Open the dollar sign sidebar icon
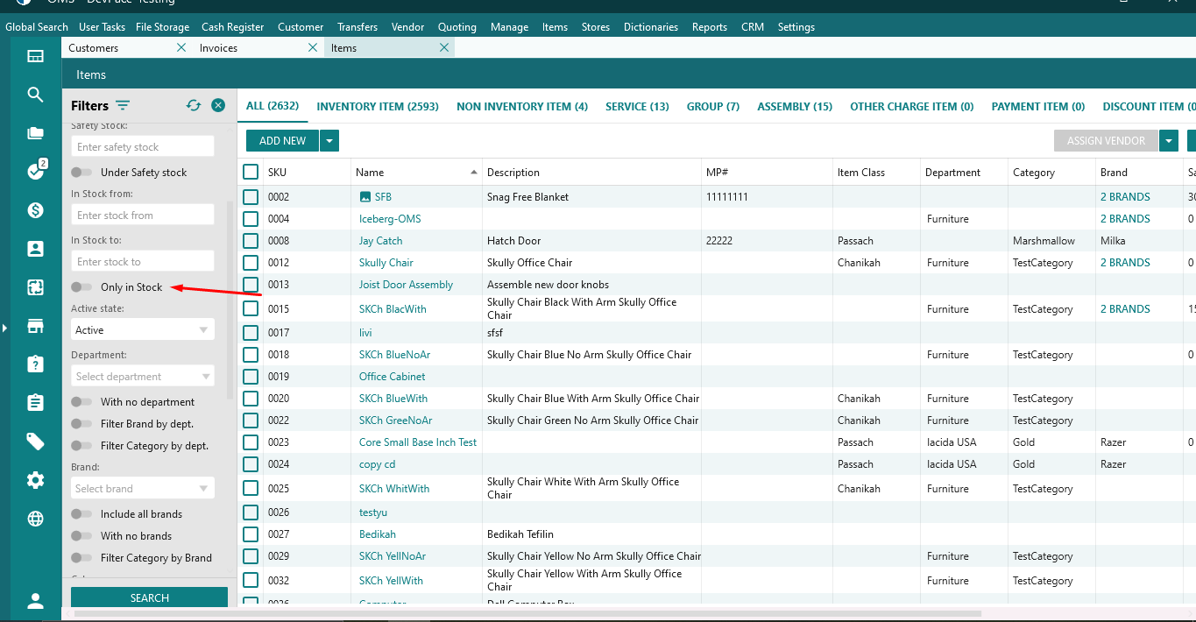This screenshot has width=1196, height=622. click(35, 210)
